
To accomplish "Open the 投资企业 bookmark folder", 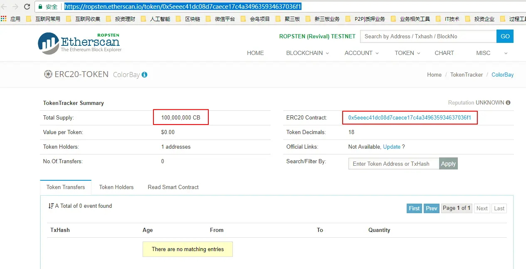I will (480, 19).
